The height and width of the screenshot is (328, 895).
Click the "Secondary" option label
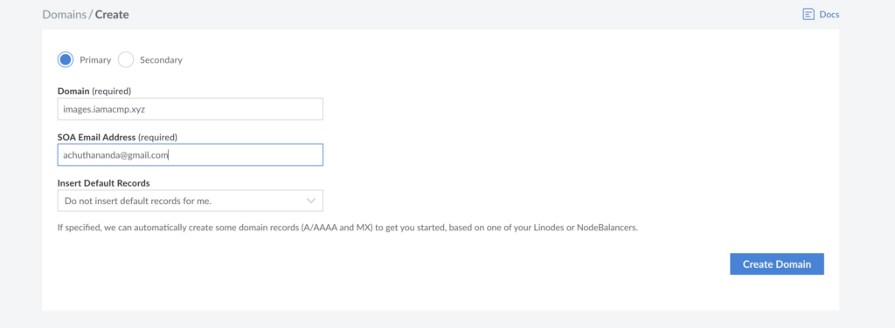(161, 60)
